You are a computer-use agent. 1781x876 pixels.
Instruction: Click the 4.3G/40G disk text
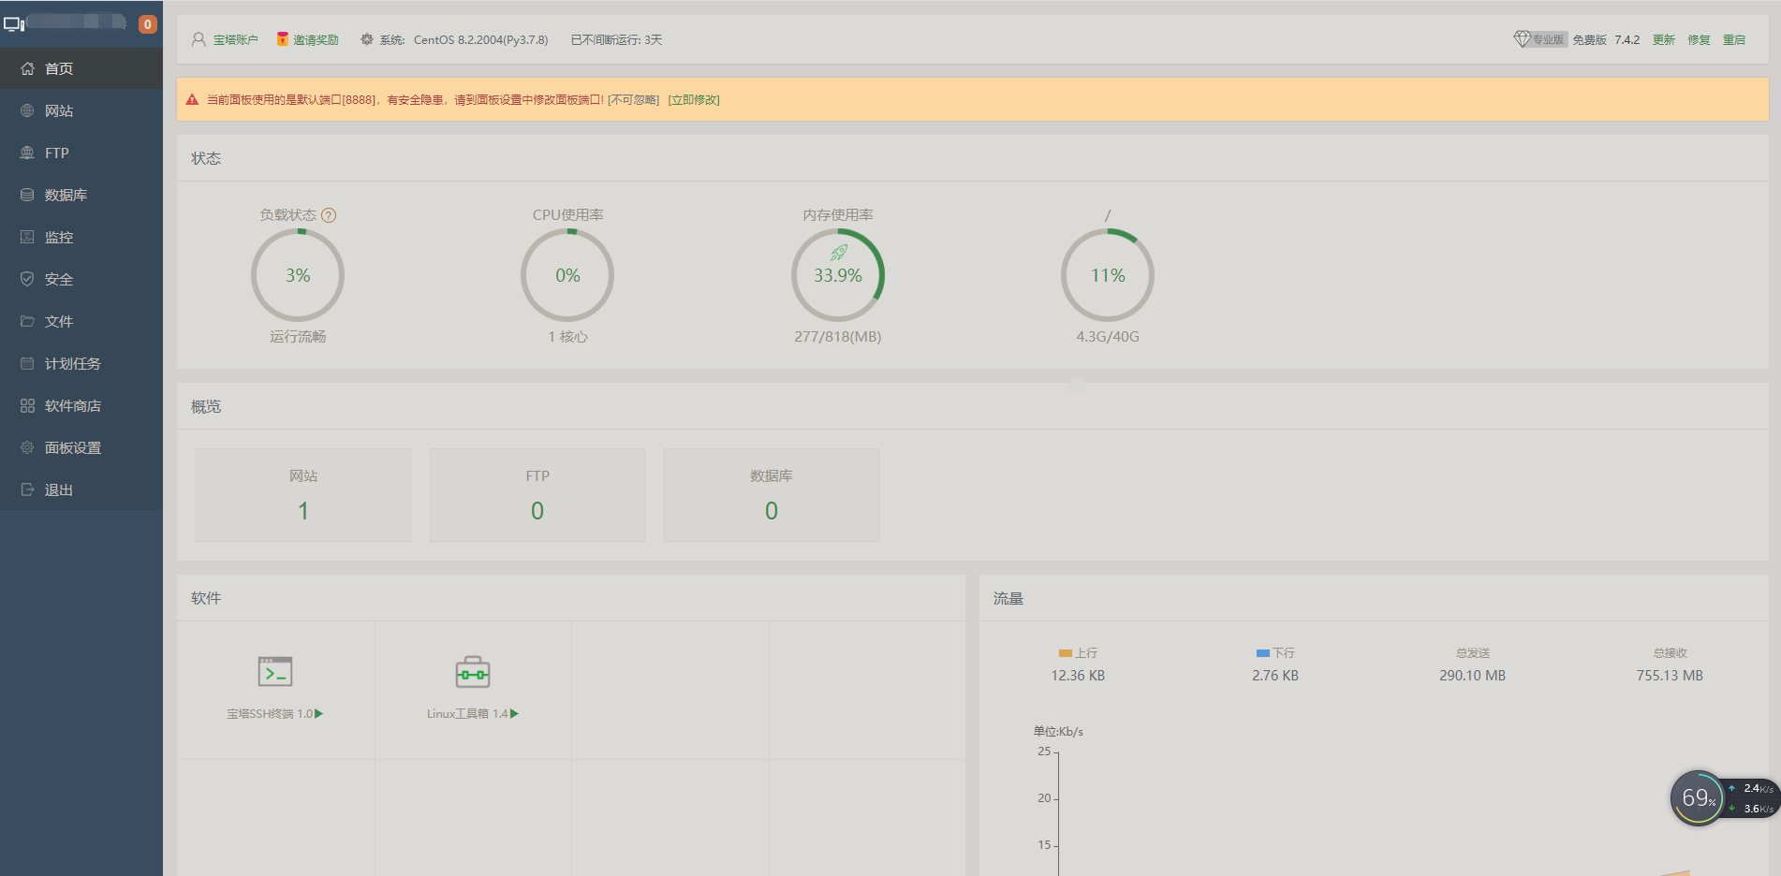pos(1108,337)
